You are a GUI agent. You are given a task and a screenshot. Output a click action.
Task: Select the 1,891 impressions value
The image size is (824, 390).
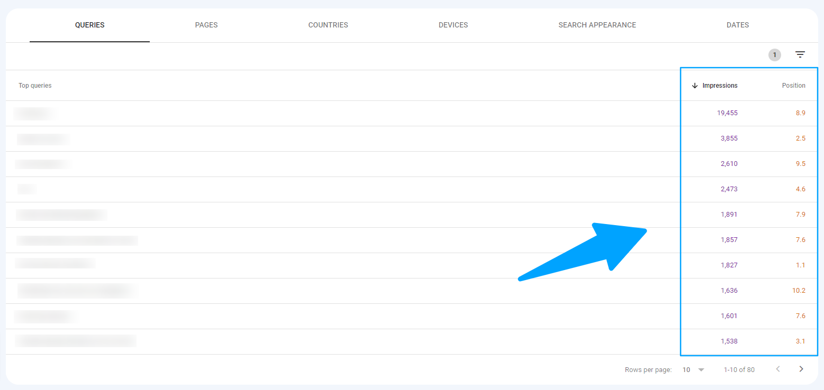tap(729, 215)
